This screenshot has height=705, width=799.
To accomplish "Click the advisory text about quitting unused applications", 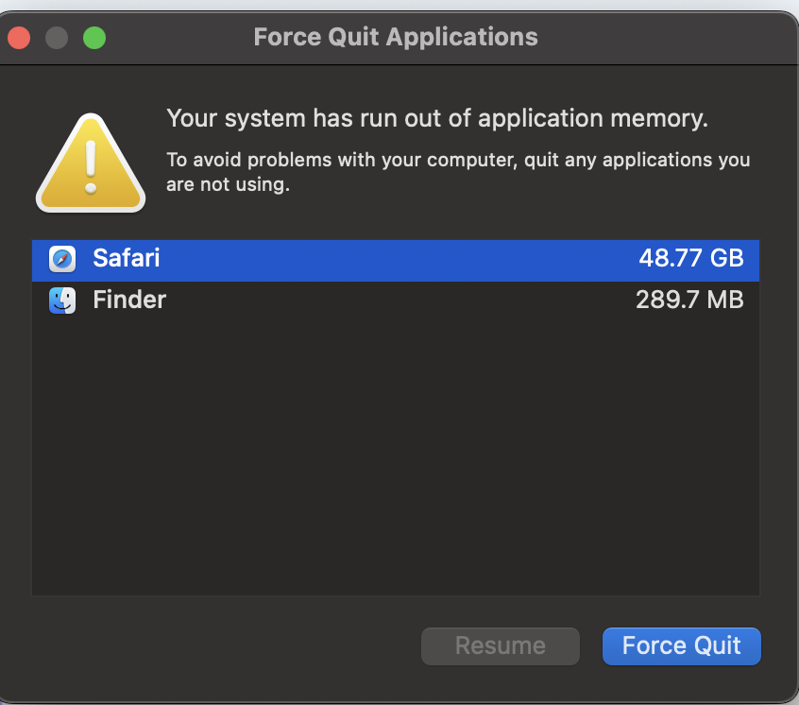I will (x=457, y=171).
